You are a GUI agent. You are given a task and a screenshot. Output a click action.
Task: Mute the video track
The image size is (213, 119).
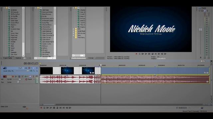[x=34, y=68]
